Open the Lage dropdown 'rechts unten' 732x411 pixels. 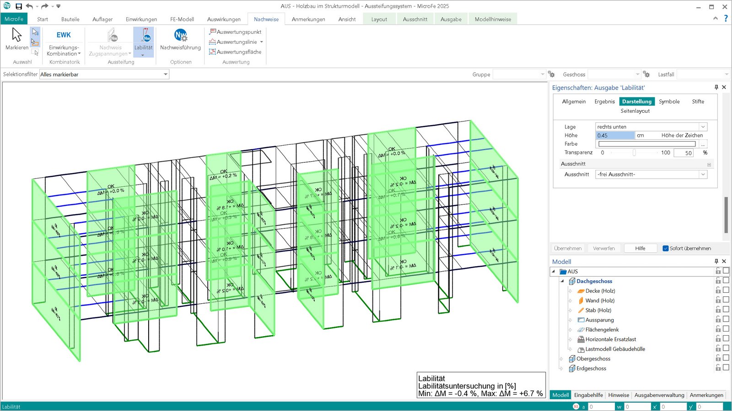pyautogui.click(x=703, y=127)
